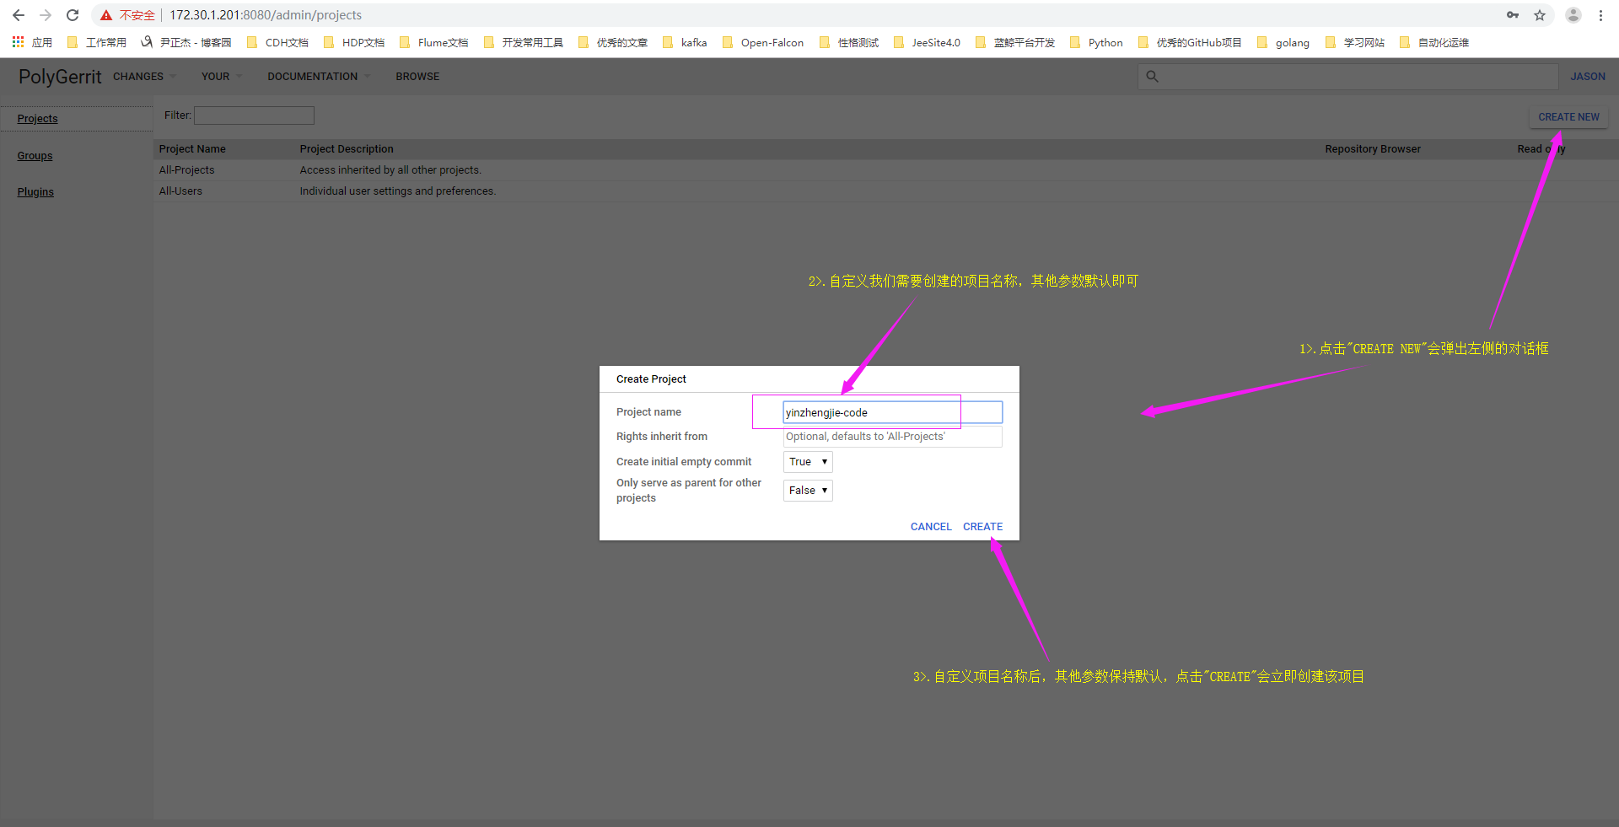The height and width of the screenshot is (827, 1619).
Task: Click the browser forward arrow
Action: 46,15
